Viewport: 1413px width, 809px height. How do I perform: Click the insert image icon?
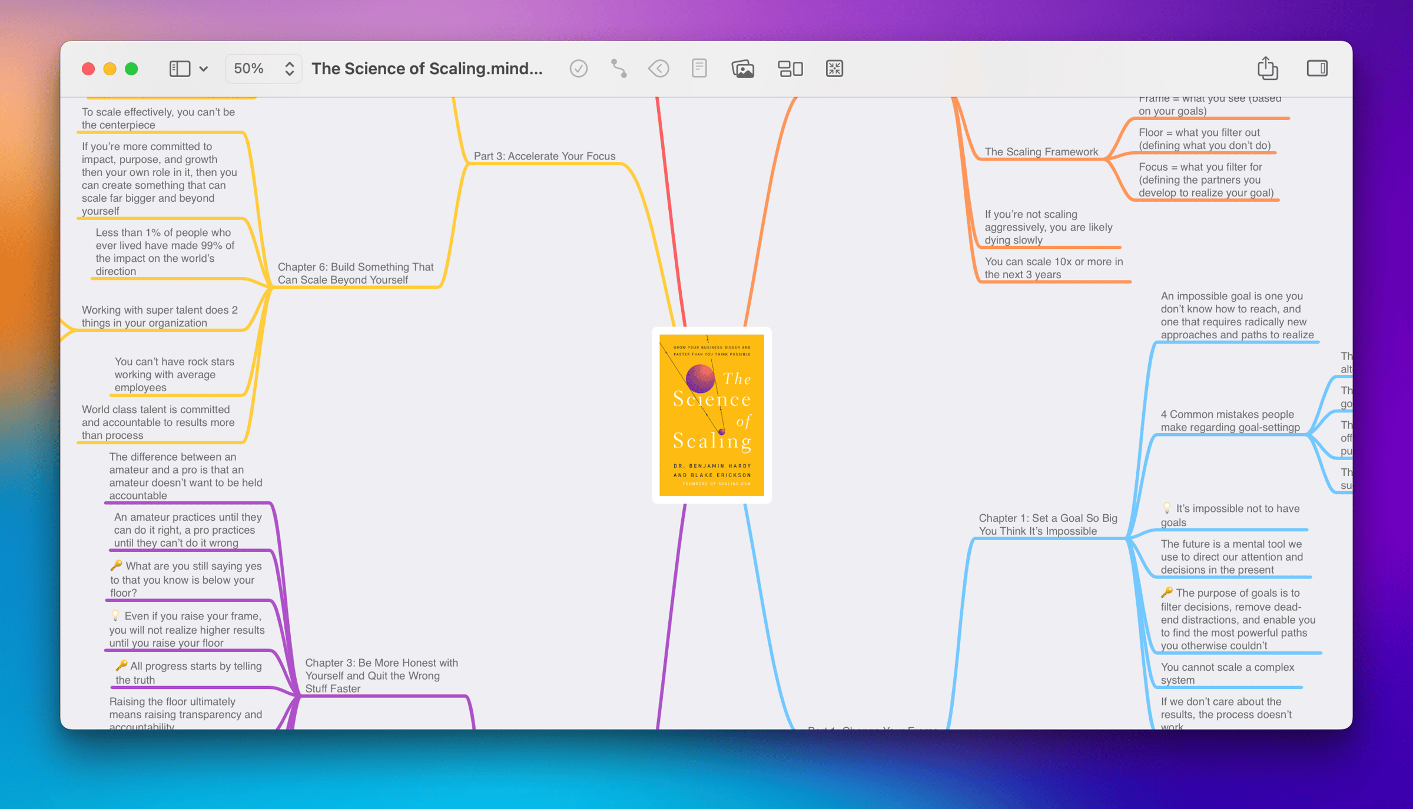tap(743, 69)
